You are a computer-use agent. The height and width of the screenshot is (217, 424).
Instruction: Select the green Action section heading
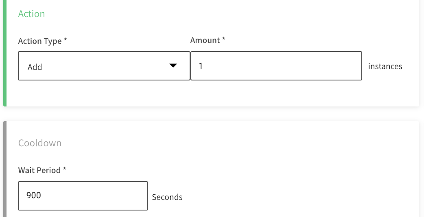[x=32, y=14]
